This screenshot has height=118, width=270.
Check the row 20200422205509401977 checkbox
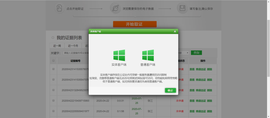[x=53, y=111]
